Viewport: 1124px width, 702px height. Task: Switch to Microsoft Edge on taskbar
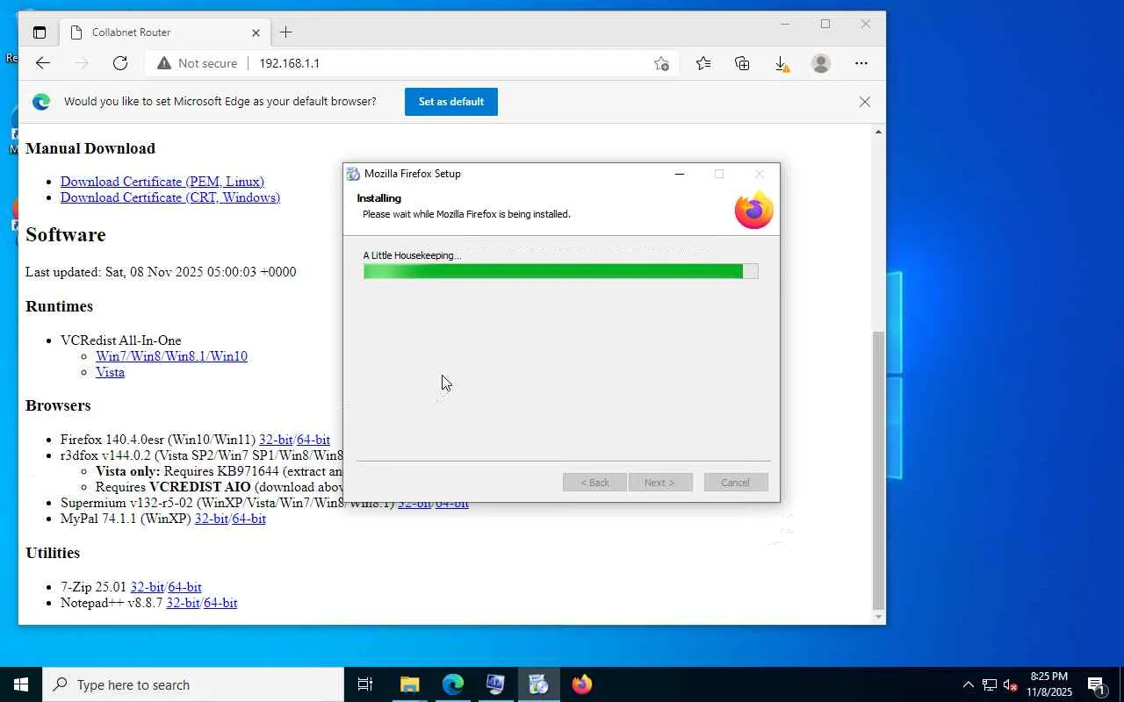452,684
